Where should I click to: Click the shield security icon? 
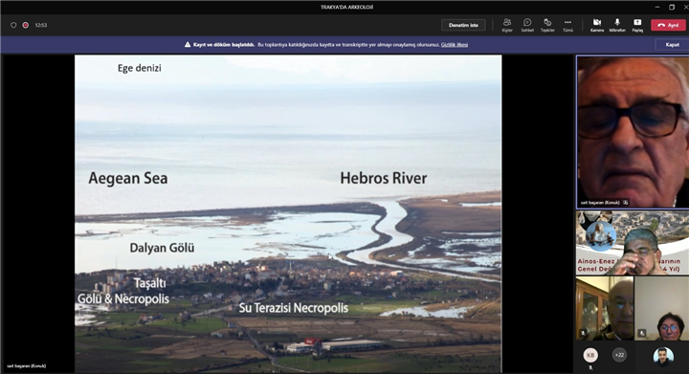point(13,25)
